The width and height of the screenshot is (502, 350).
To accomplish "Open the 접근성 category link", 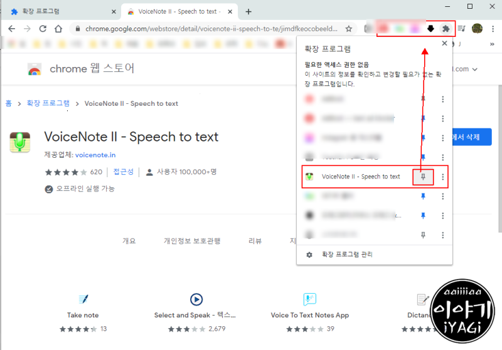I will 123,172.
